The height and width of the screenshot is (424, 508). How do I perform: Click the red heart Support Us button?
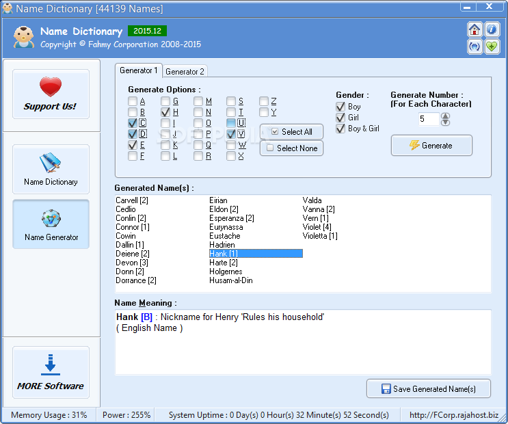(x=51, y=94)
